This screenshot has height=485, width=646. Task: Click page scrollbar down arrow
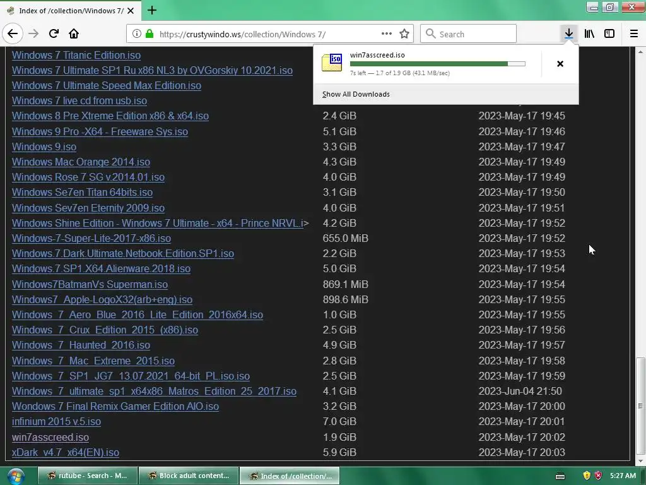click(x=640, y=460)
